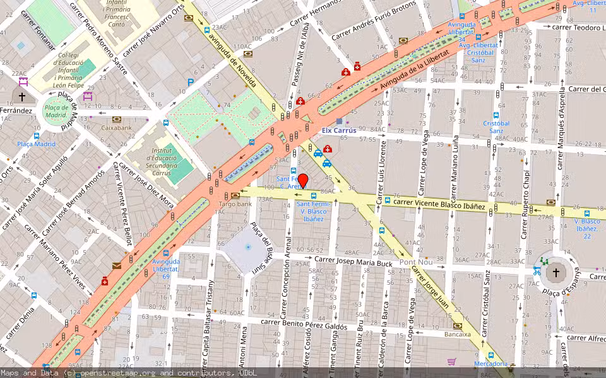606x378 pixels.
Task: Click the Avinguda Llibertat 69 address label
Action: [164, 268]
